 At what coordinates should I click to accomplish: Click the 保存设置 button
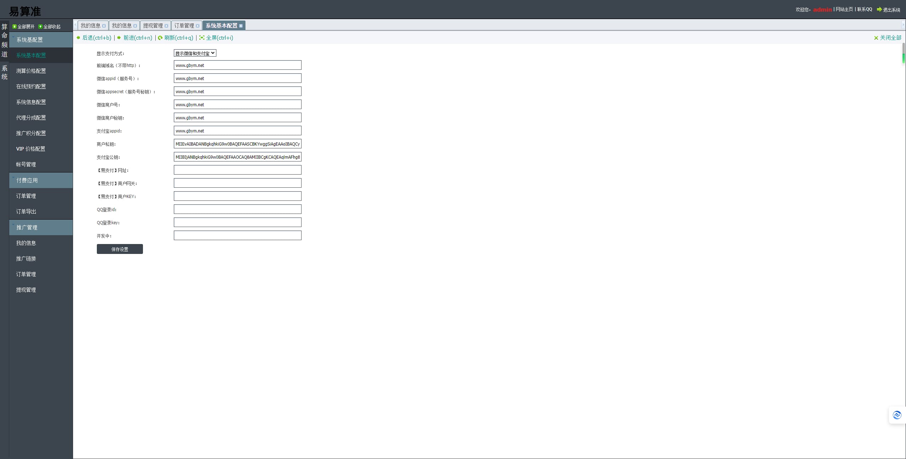point(120,249)
